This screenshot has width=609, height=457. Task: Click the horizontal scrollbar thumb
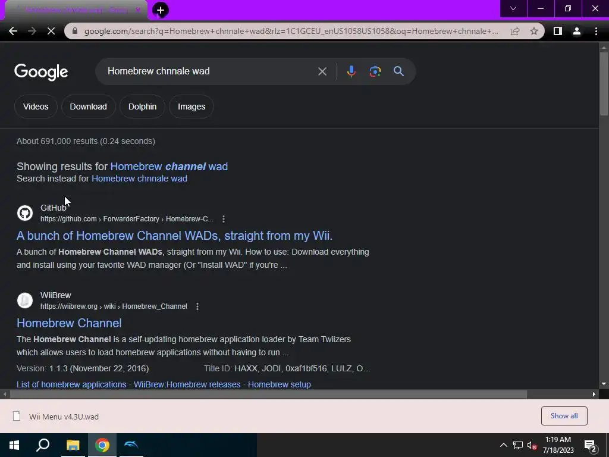pyautogui.click(x=268, y=395)
